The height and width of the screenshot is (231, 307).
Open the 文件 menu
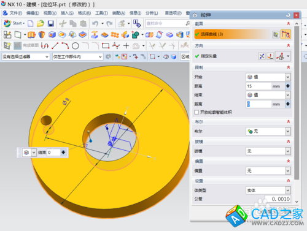pyautogui.click(x=15, y=13)
